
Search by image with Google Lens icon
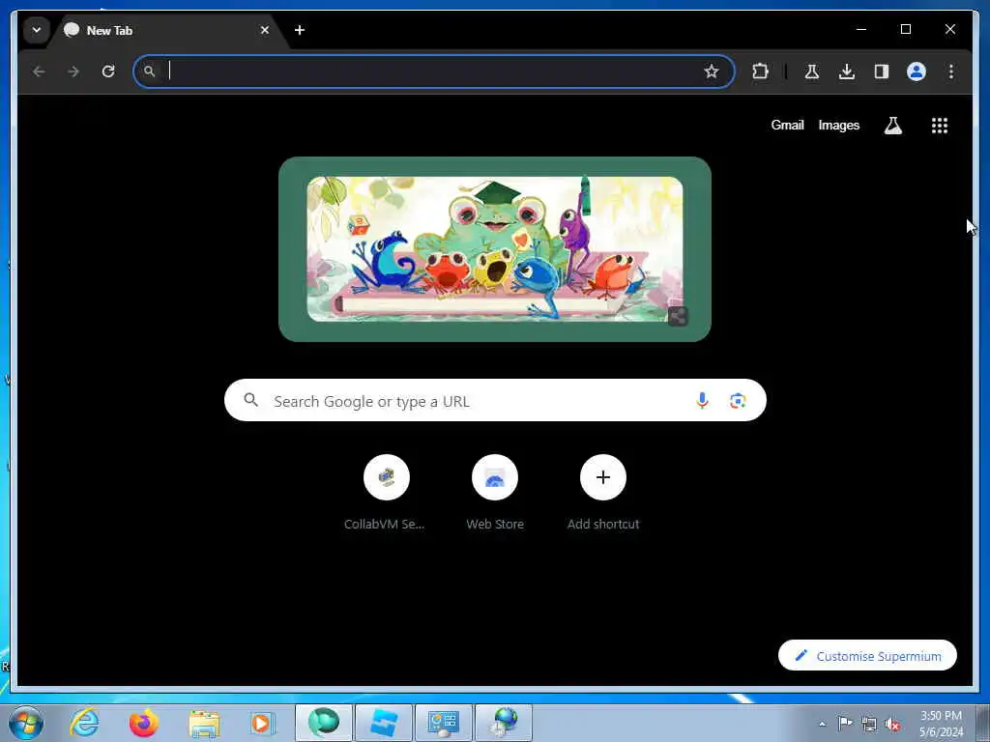tap(738, 401)
